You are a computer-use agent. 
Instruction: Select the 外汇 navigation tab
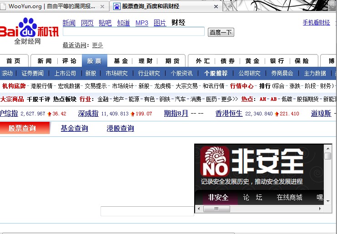coord(203,61)
